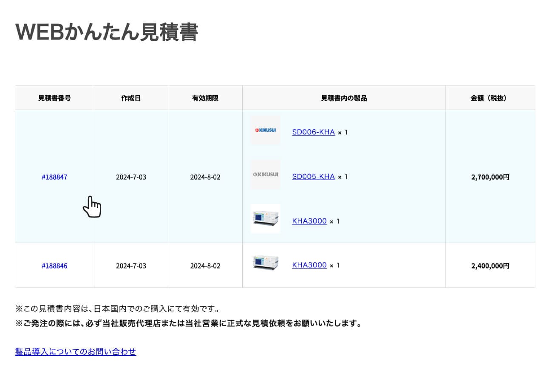Click the 見積書内の製品 column header
546x376 pixels.
[x=344, y=98]
